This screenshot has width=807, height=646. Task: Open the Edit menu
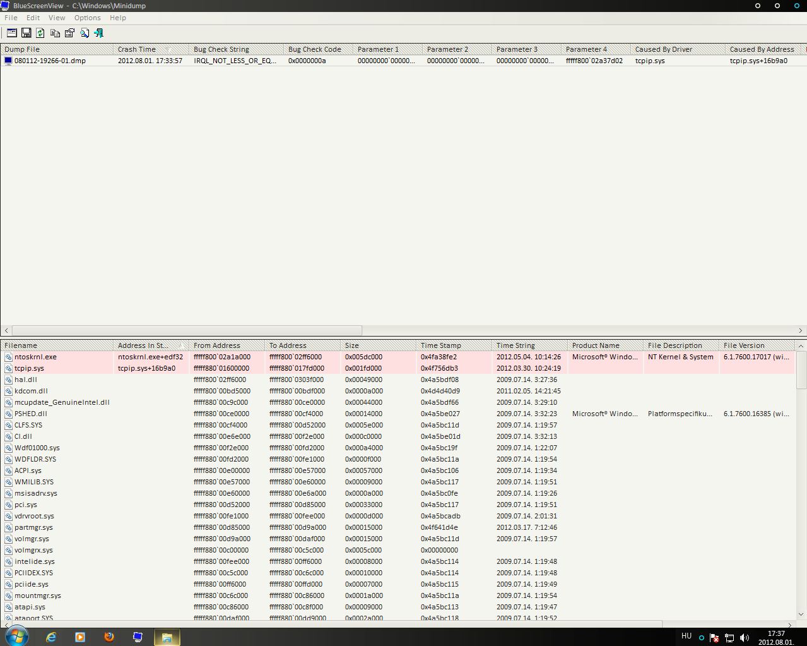(x=33, y=18)
